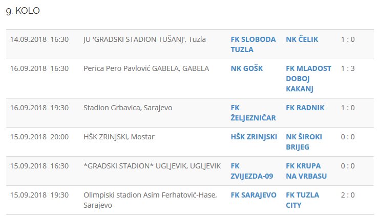Viewport: 379px width, 221px height.
Task: Click the 1 : 3 match score
Action: tap(348, 68)
